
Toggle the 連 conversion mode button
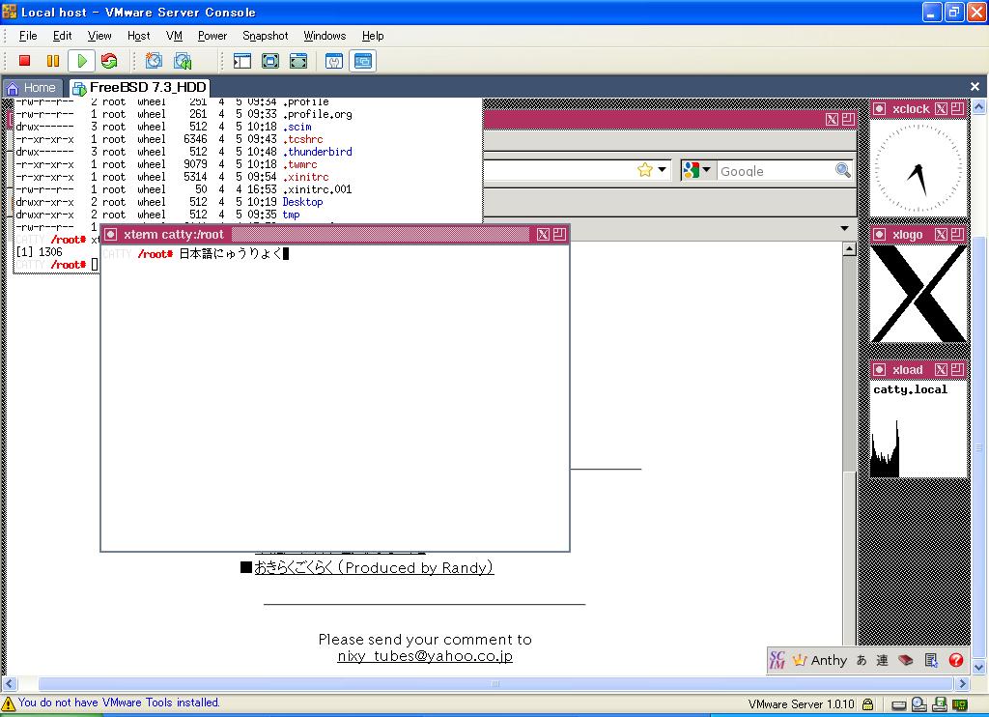tap(883, 660)
